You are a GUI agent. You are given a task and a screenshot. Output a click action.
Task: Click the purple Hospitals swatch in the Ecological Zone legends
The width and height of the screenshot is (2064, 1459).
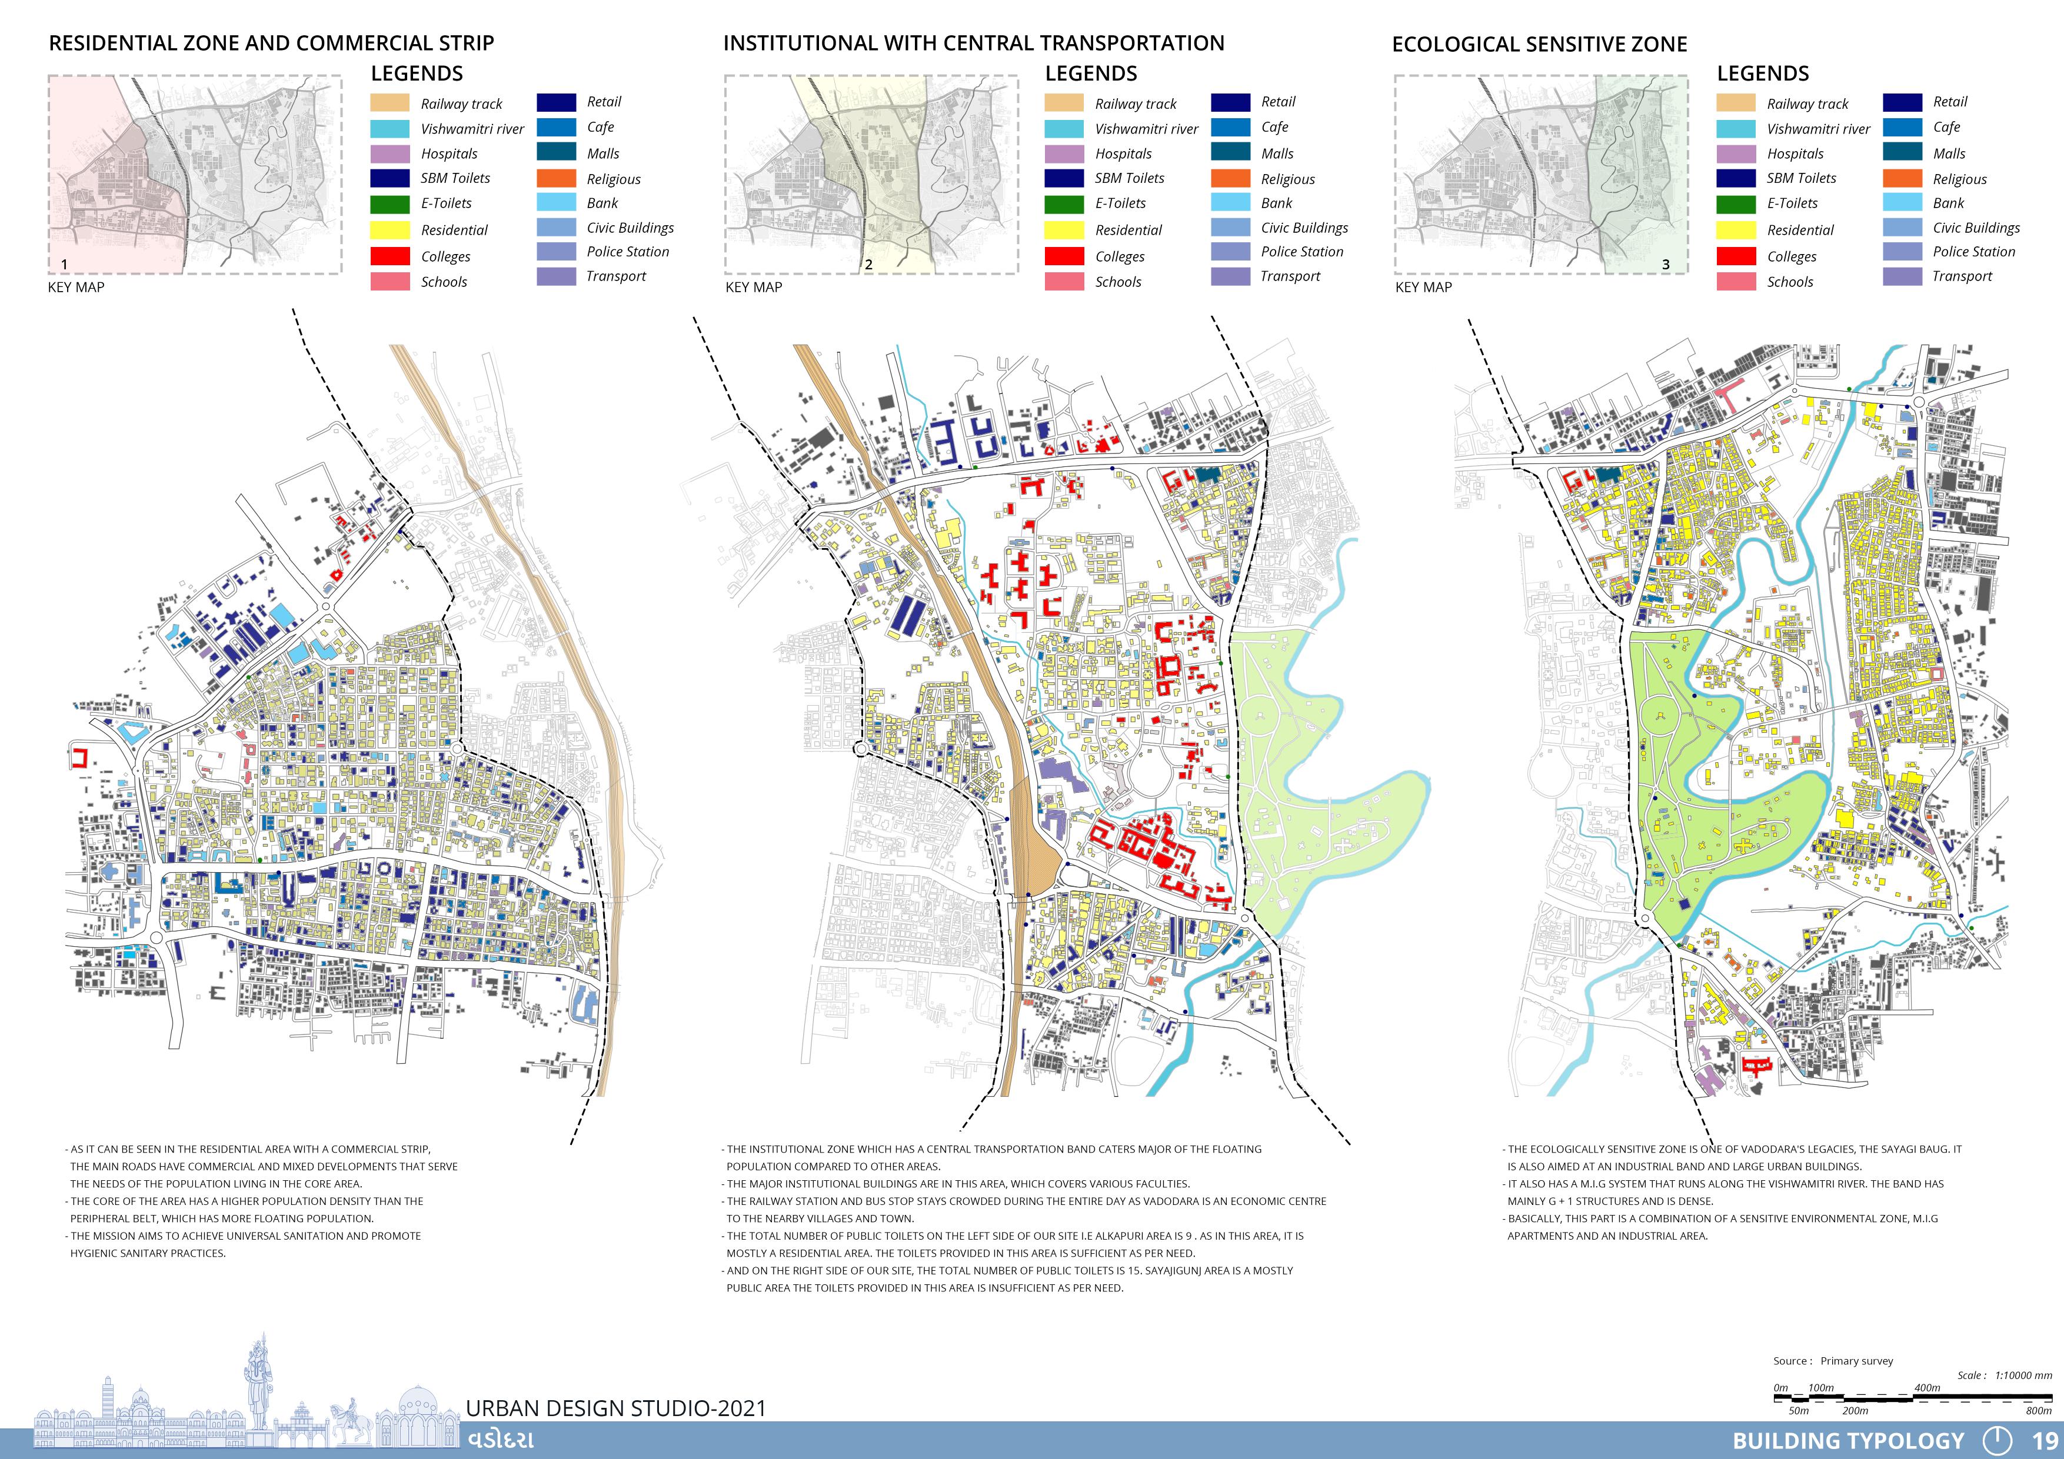point(1736,153)
